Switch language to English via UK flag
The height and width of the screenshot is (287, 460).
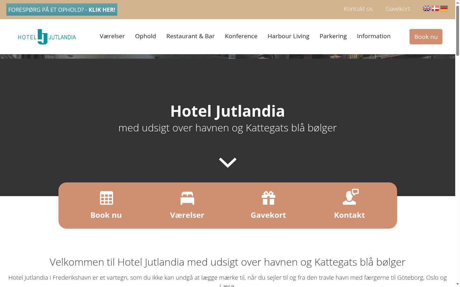point(427,9)
